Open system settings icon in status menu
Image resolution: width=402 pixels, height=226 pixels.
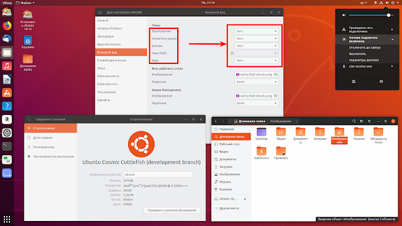(x=354, y=81)
